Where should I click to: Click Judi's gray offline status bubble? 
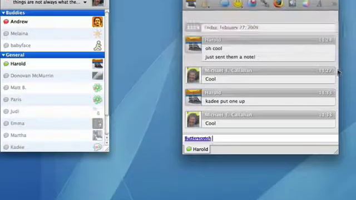point(6,111)
